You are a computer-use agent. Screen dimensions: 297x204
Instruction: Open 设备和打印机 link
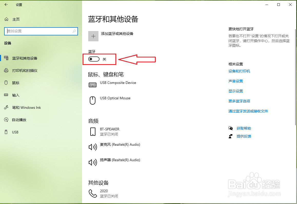coord(239,71)
